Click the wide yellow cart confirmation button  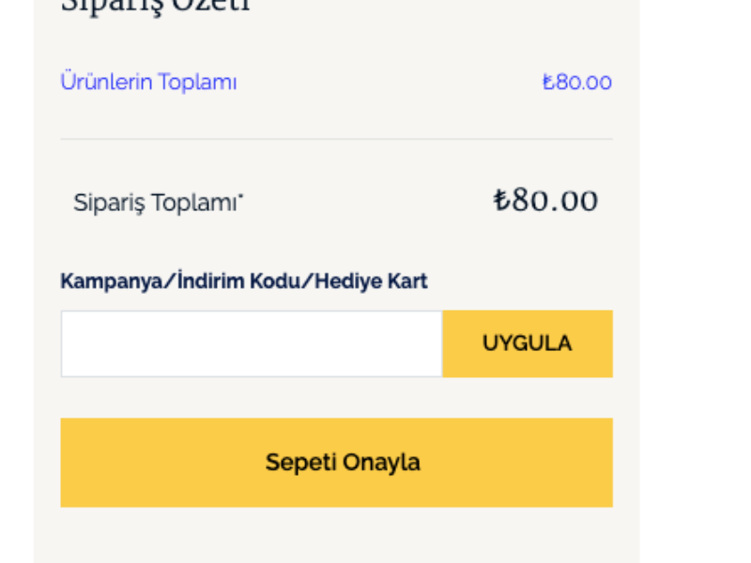(336, 463)
